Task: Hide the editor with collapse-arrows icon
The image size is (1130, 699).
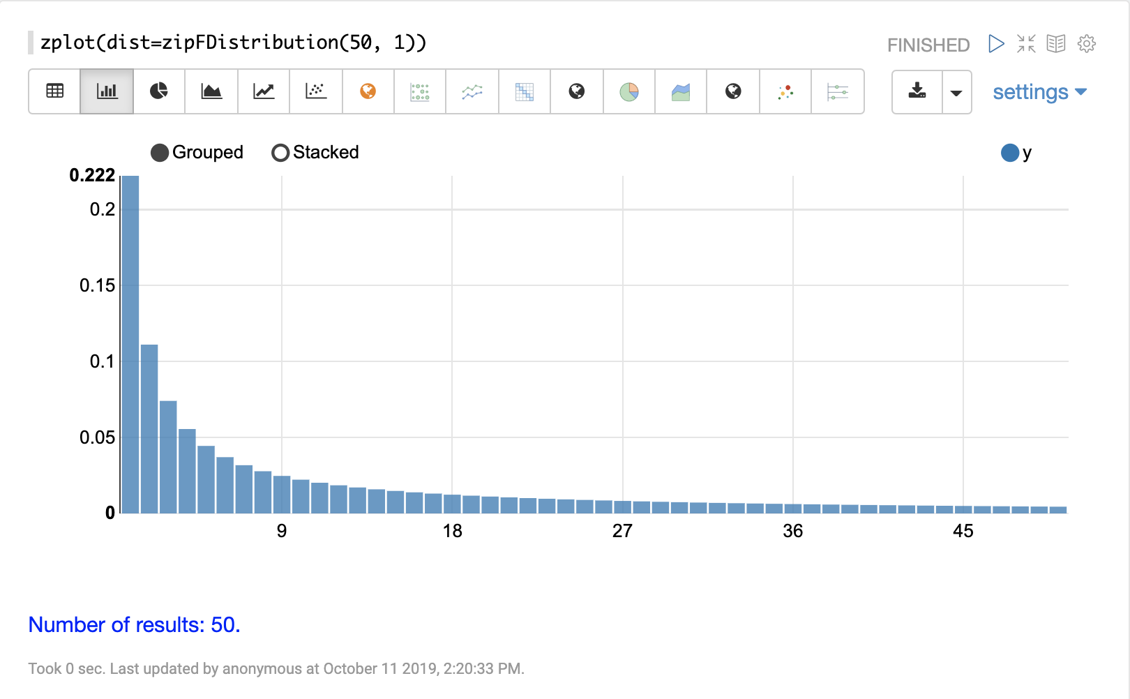Action: 1026,44
